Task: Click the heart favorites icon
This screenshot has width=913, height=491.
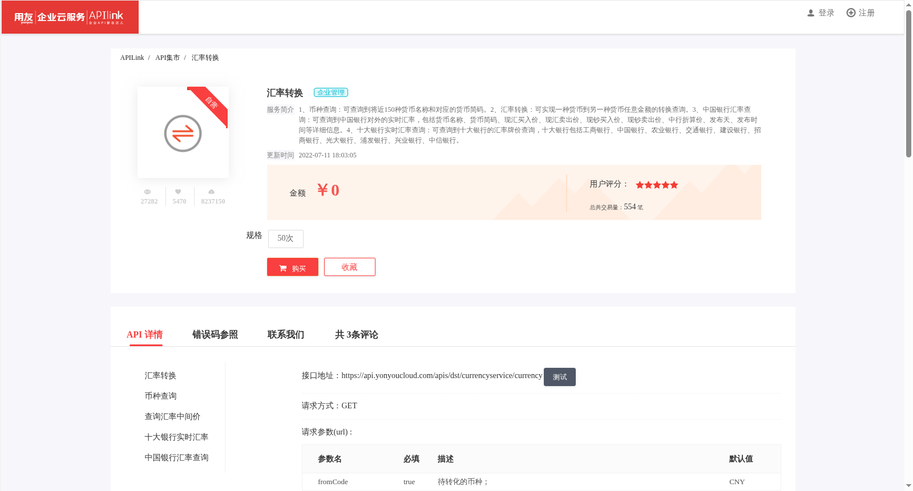Action: pyautogui.click(x=178, y=192)
